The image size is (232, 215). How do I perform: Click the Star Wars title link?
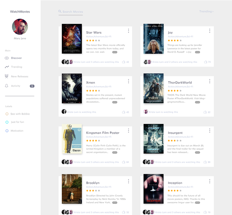(x=94, y=33)
